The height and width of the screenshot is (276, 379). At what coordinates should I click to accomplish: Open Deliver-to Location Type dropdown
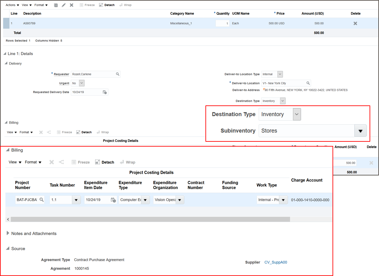tap(280, 74)
